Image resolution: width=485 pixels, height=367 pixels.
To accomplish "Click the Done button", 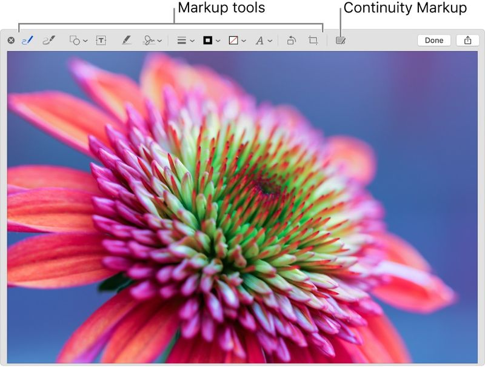I will pos(434,41).
